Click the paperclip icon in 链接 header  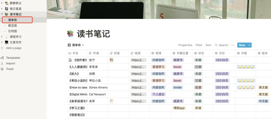[x=132, y=53]
